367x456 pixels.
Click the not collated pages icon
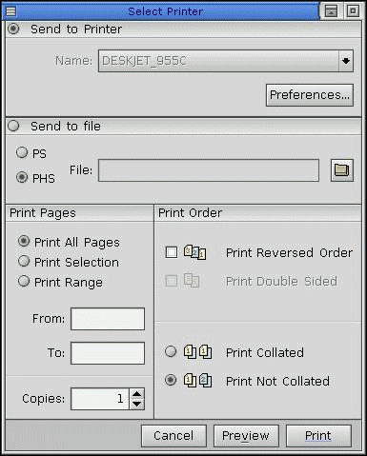click(x=197, y=380)
